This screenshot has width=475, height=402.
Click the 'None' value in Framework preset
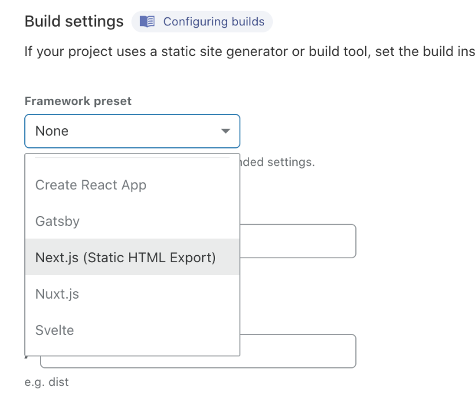pyautogui.click(x=52, y=131)
